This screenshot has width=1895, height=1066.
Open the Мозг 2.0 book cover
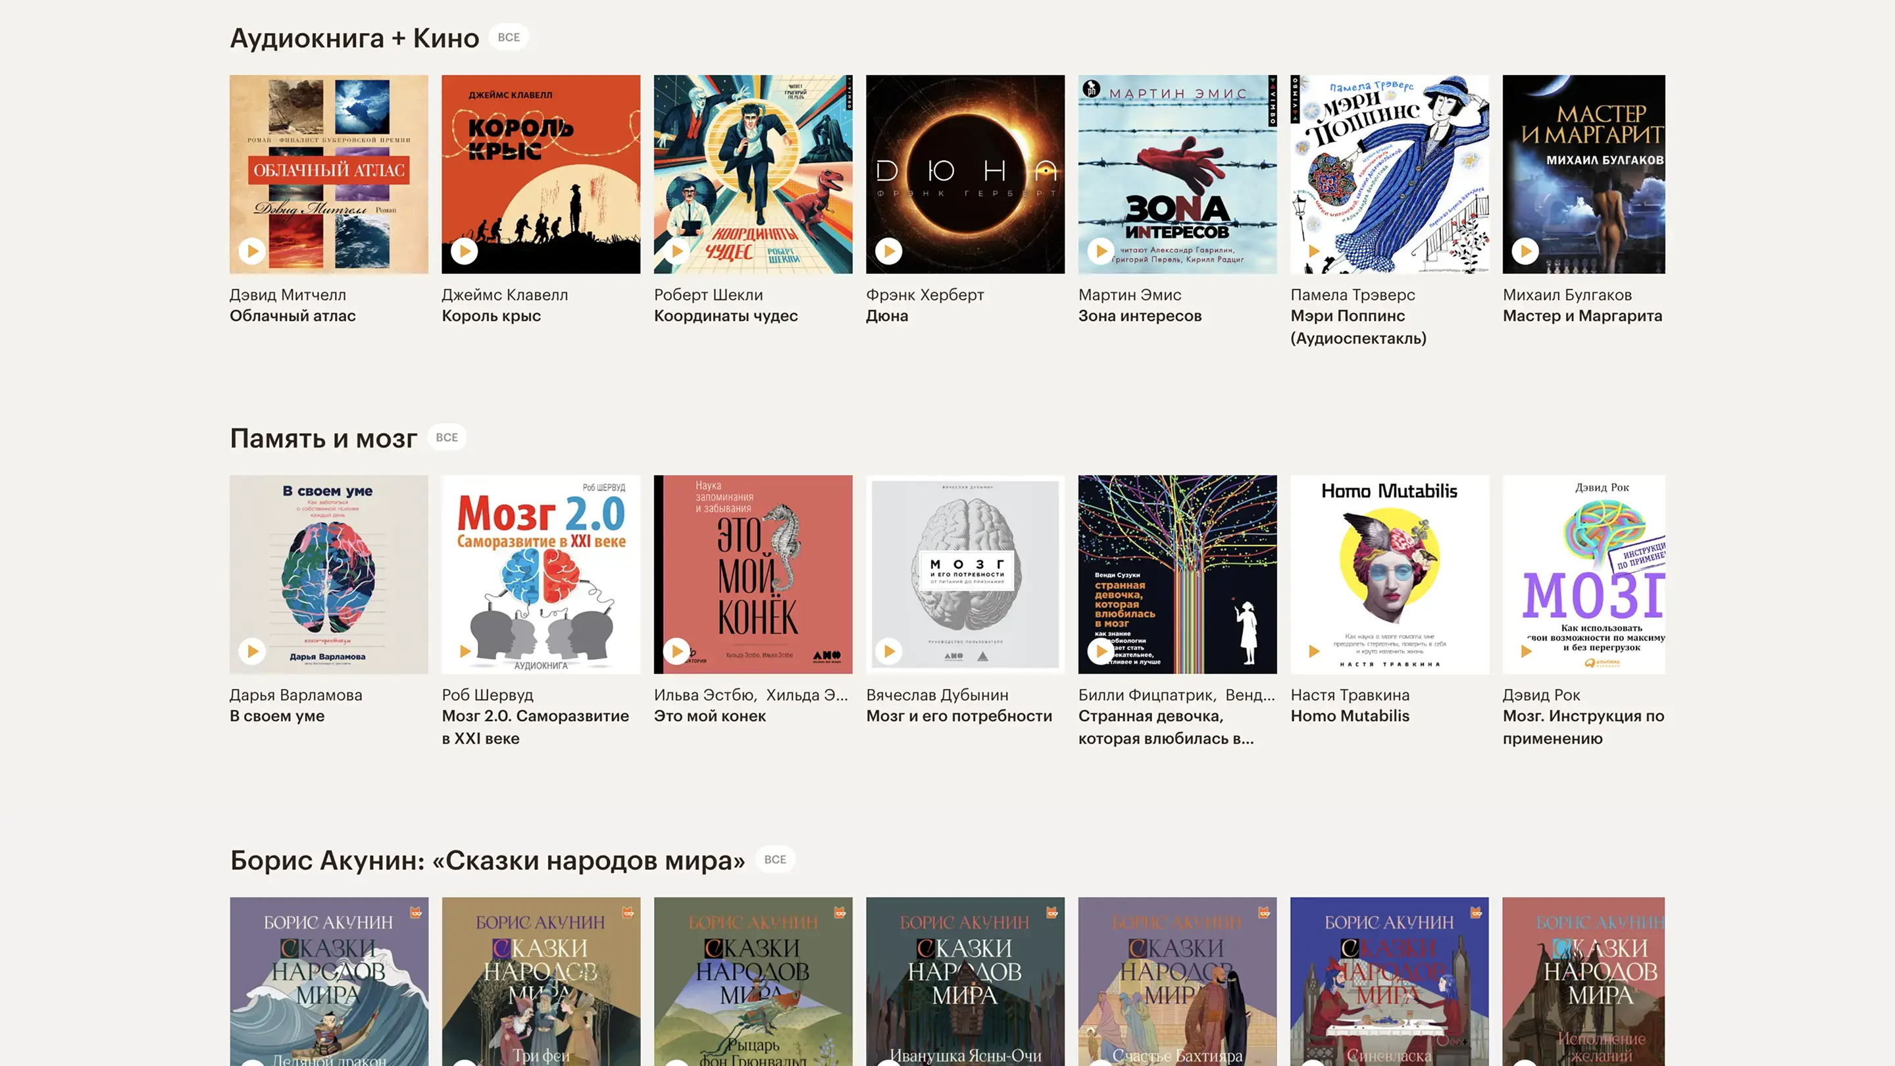tap(541, 574)
